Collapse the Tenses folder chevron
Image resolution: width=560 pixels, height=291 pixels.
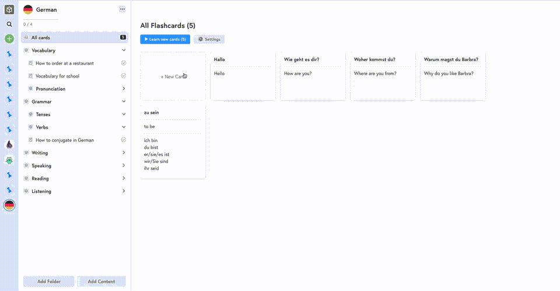click(x=124, y=114)
